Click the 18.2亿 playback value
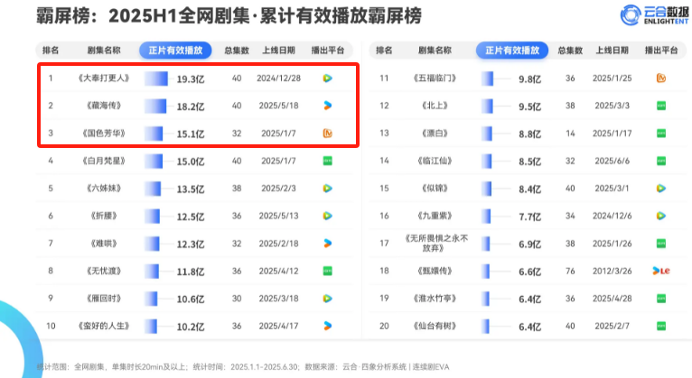692x378 pixels. 191,106
